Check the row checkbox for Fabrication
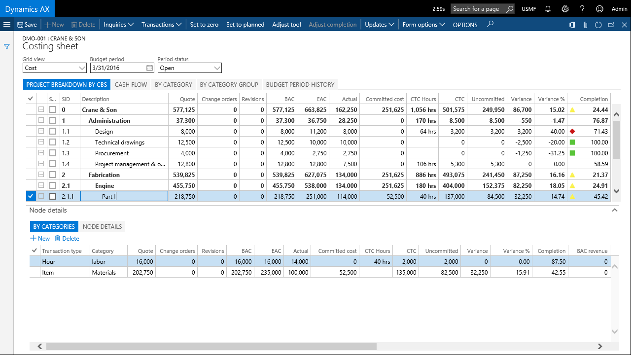The image size is (631, 355). (53, 174)
